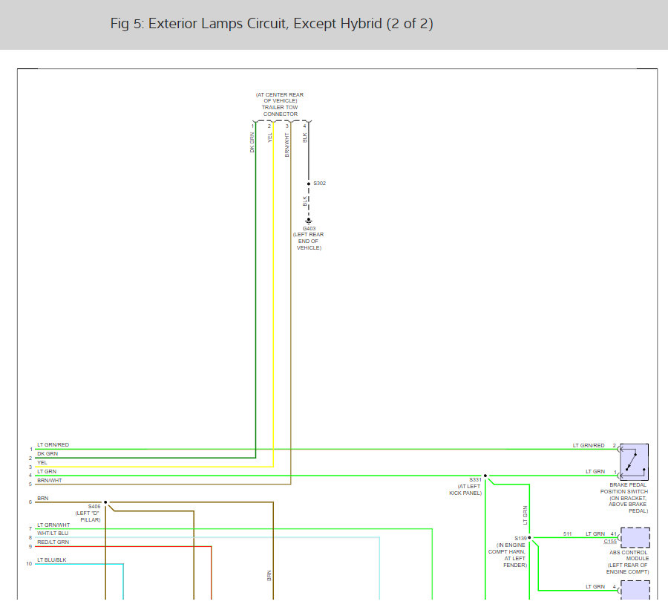Select the S331 splice junction dot
Viewport: 668px width, 616px height.
(485, 476)
